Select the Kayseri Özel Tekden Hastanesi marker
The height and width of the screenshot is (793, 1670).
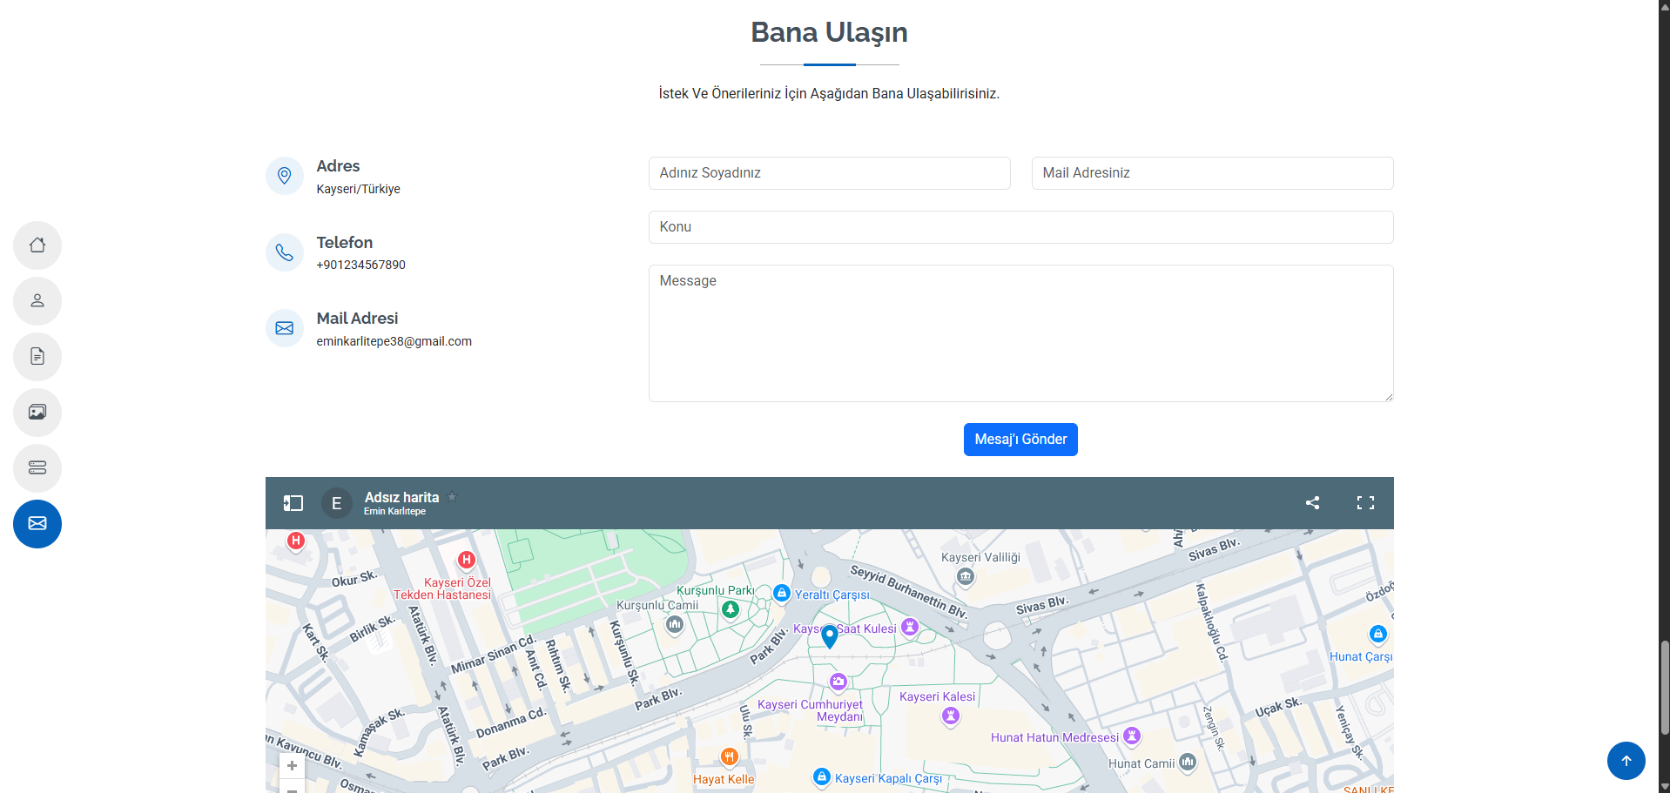pos(467,560)
